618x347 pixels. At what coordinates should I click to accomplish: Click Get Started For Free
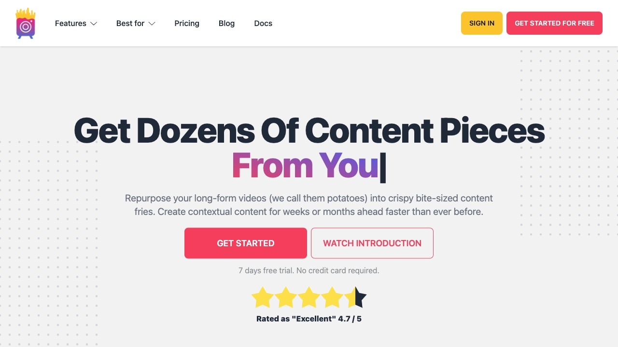click(554, 23)
